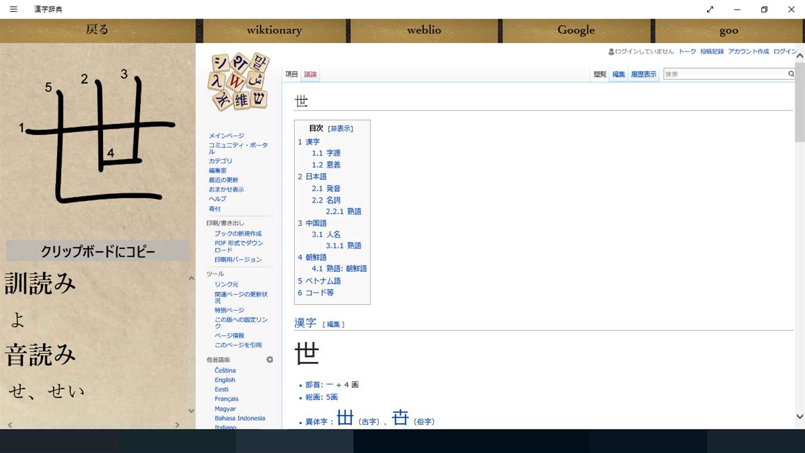This screenshot has height=453, width=805.
Task: Open the カテゴリ sidebar link
Action: (220, 161)
